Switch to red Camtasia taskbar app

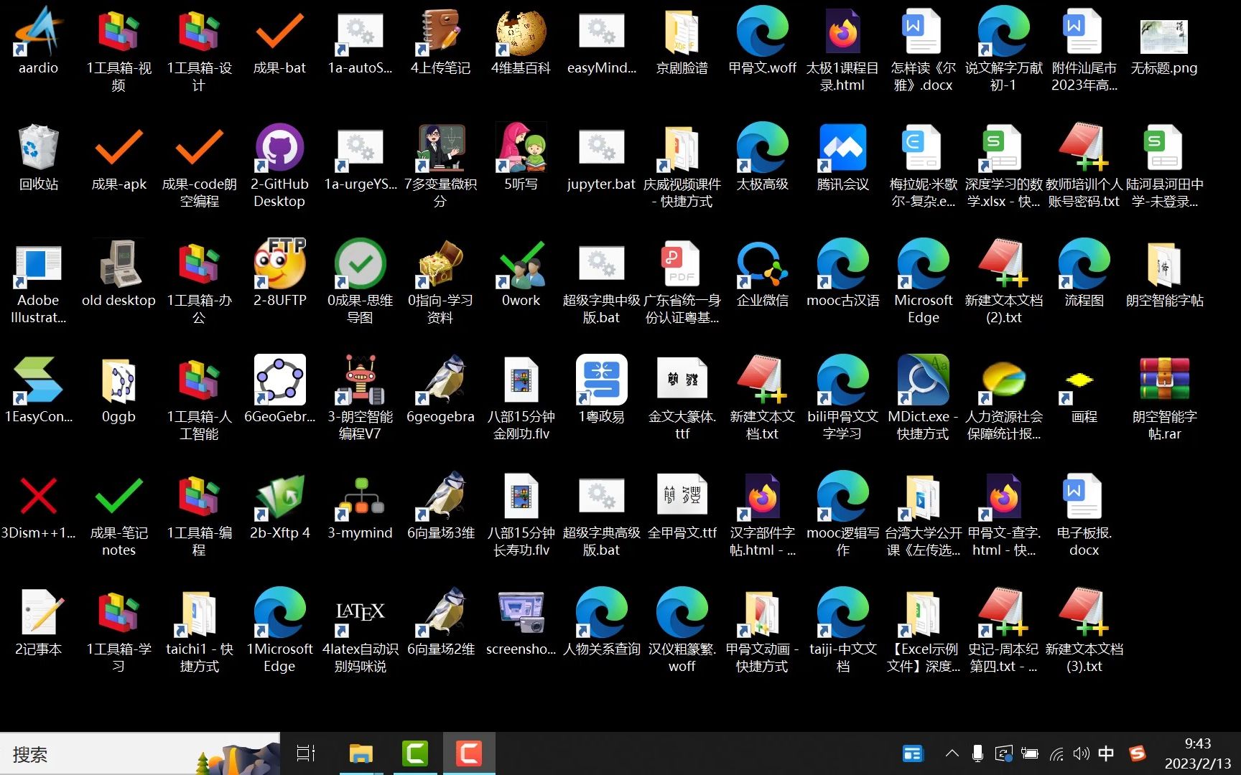click(x=469, y=753)
